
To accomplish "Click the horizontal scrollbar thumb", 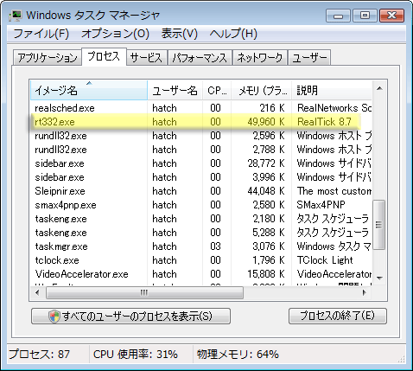I will (144, 293).
